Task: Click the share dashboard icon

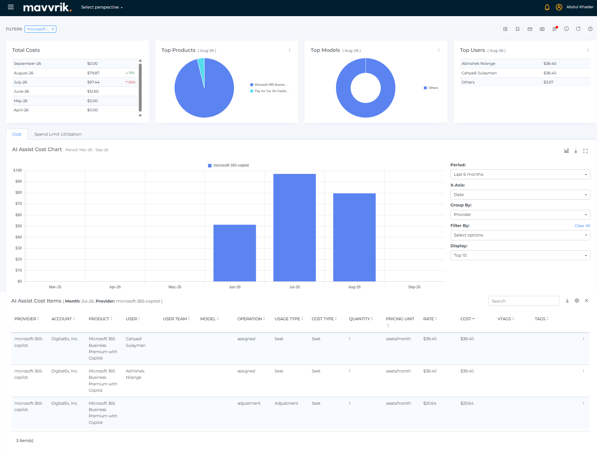Action: (x=505, y=29)
